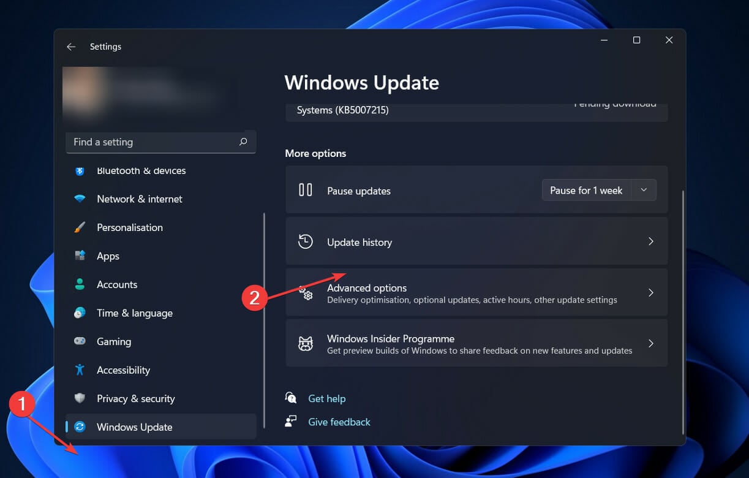This screenshot has height=478, width=749.
Task: Click the Pause updates icon
Action: tap(305, 190)
